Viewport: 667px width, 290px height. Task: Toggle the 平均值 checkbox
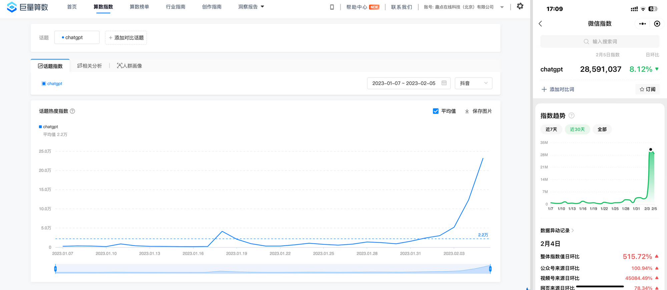pos(436,111)
